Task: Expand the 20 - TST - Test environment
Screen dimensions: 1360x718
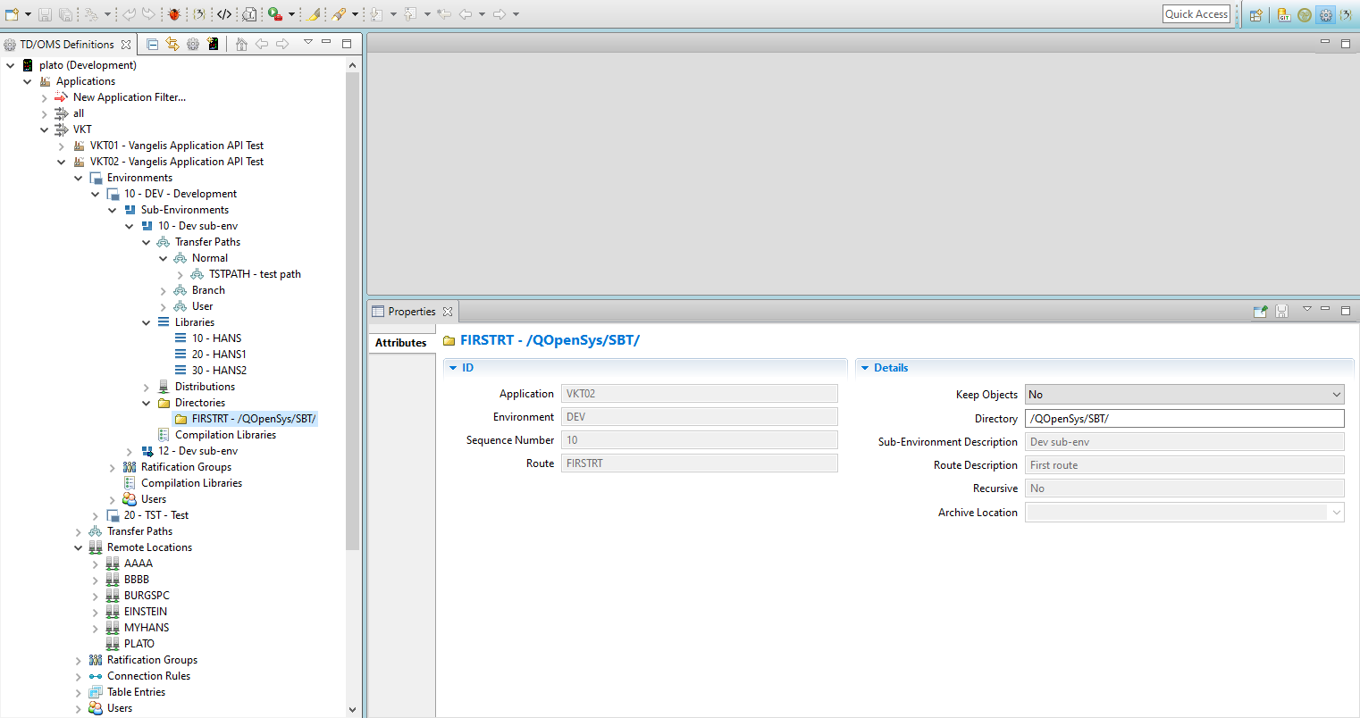Action: click(x=96, y=515)
